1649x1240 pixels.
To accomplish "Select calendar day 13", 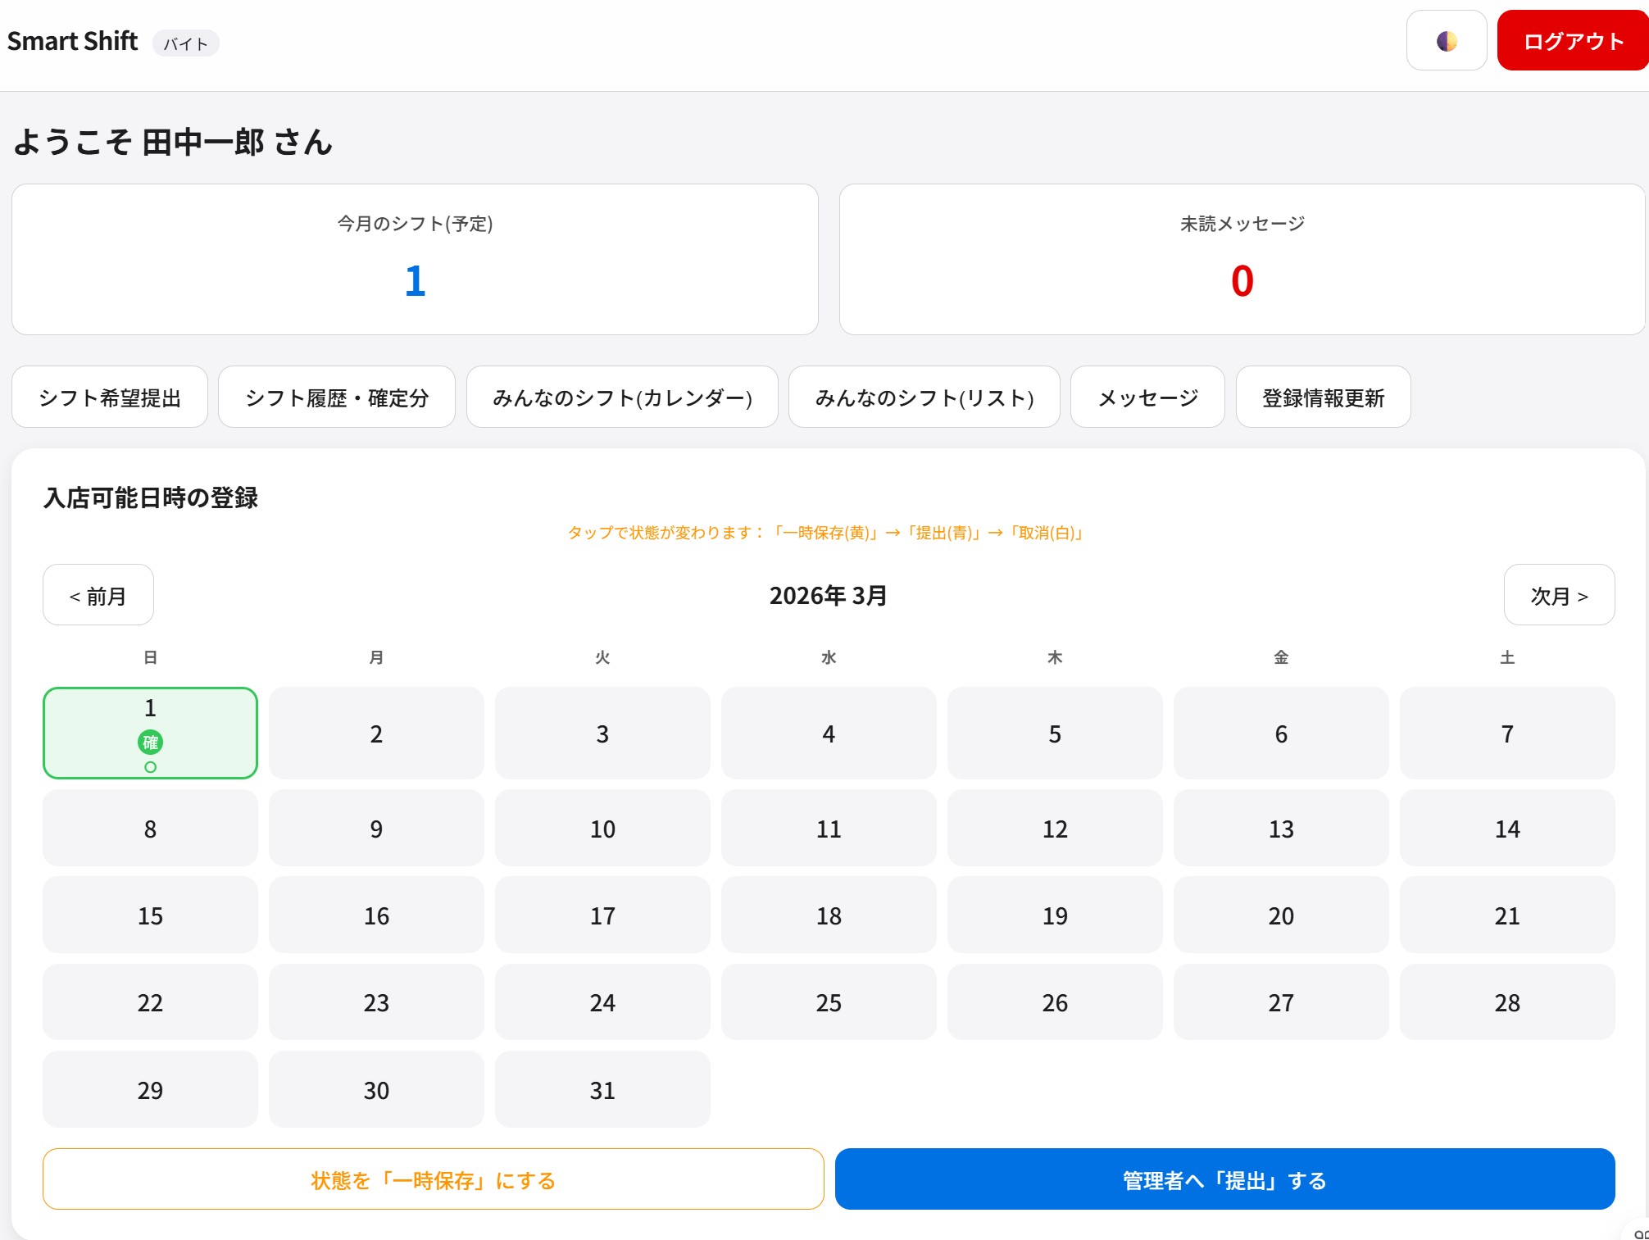I will 1281,828.
